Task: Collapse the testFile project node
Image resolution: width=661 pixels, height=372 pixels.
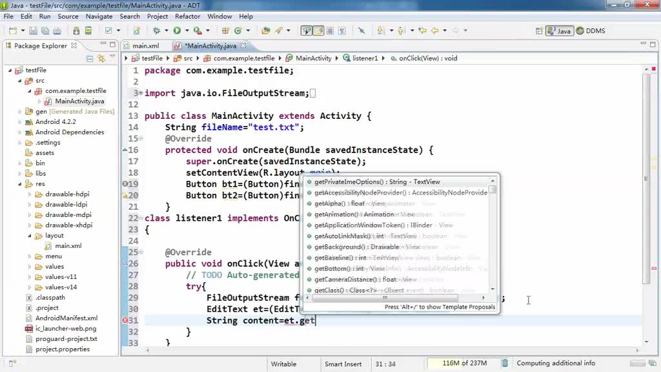Action: coord(10,70)
